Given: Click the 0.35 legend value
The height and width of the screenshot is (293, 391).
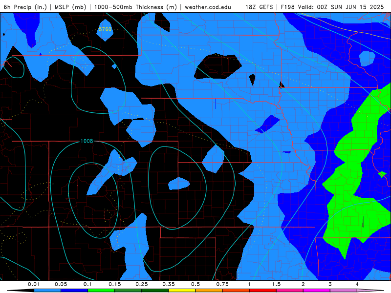Looking at the screenshot, I should (169, 284).
